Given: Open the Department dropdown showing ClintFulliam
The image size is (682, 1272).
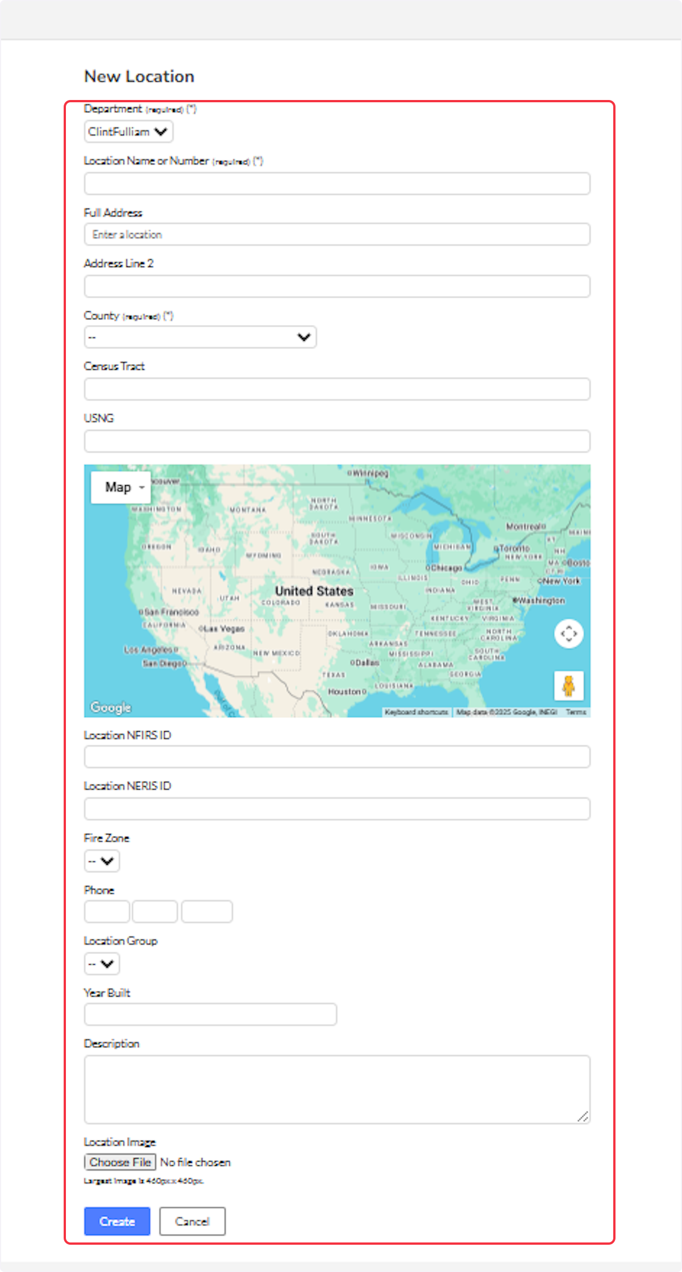Looking at the screenshot, I should (128, 132).
